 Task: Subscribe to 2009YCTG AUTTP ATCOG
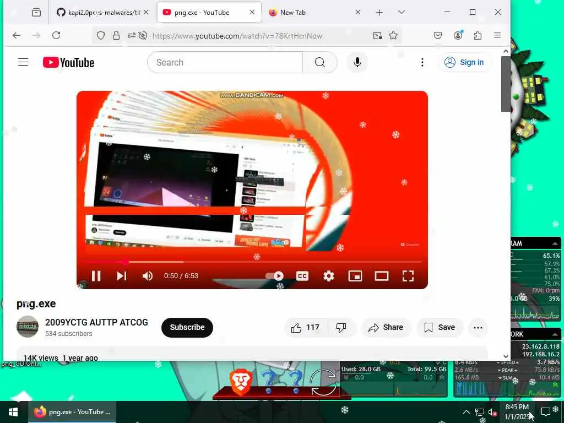[x=187, y=327]
